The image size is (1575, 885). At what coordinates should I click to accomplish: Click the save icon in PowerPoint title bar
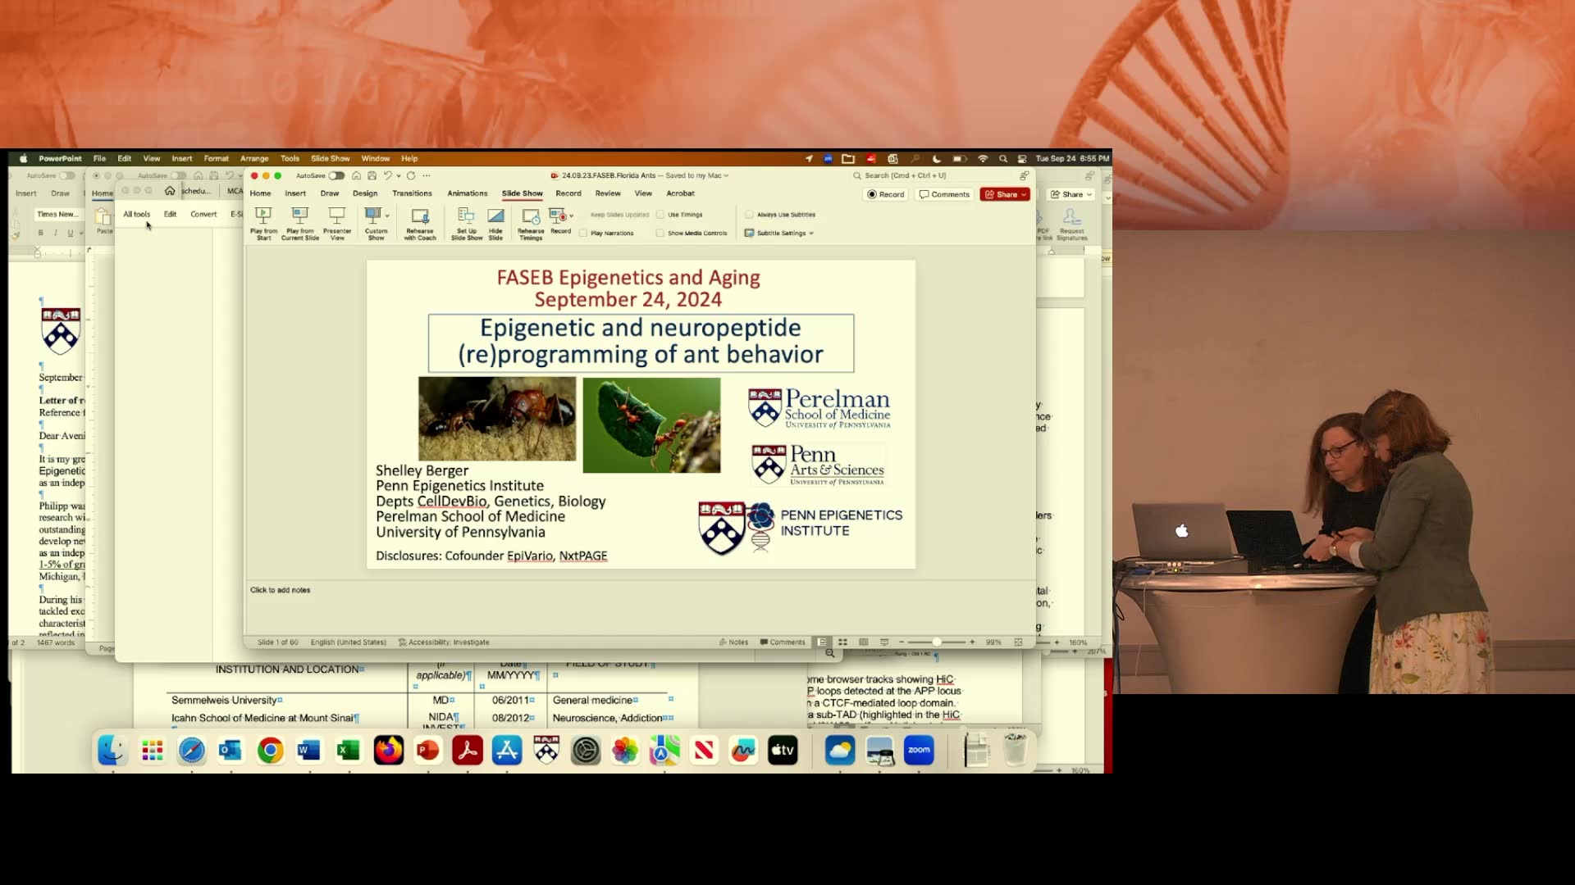coord(372,175)
